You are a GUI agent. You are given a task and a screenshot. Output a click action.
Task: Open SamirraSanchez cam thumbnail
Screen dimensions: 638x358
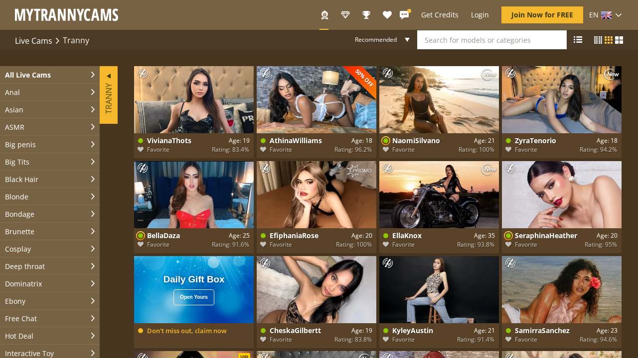[x=562, y=289]
